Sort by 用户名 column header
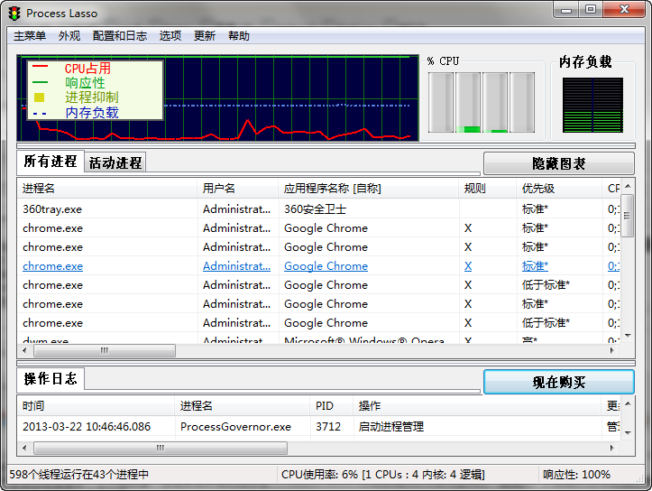Screen dimensions: 652x491 point(238,189)
